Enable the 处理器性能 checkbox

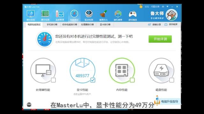(53, 80)
